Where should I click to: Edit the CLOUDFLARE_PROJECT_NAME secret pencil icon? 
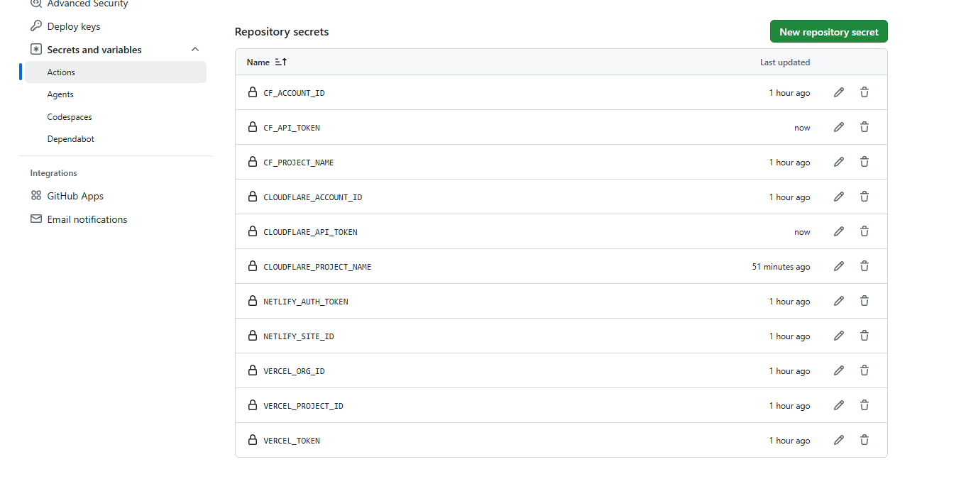point(839,266)
